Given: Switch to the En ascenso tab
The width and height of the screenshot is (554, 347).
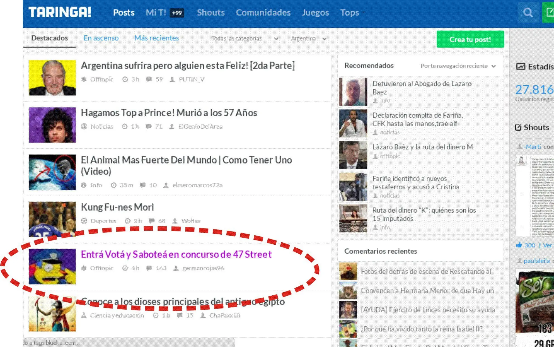Looking at the screenshot, I should click(x=101, y=38).
